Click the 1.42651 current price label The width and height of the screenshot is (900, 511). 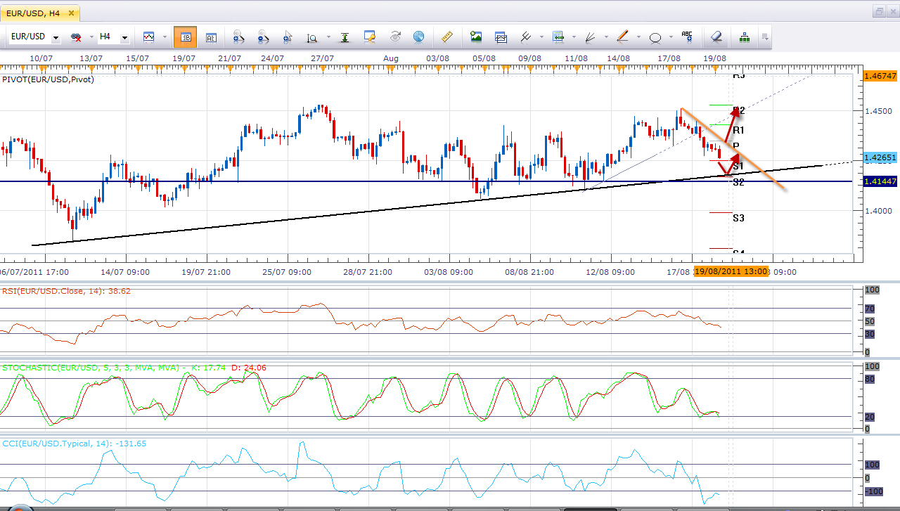[x=880, y=157]
